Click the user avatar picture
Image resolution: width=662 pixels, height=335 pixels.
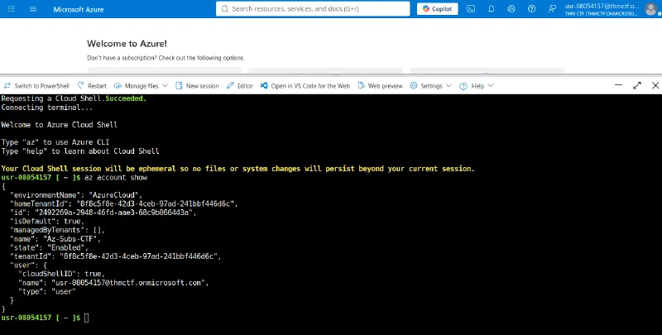click(651, 9)
